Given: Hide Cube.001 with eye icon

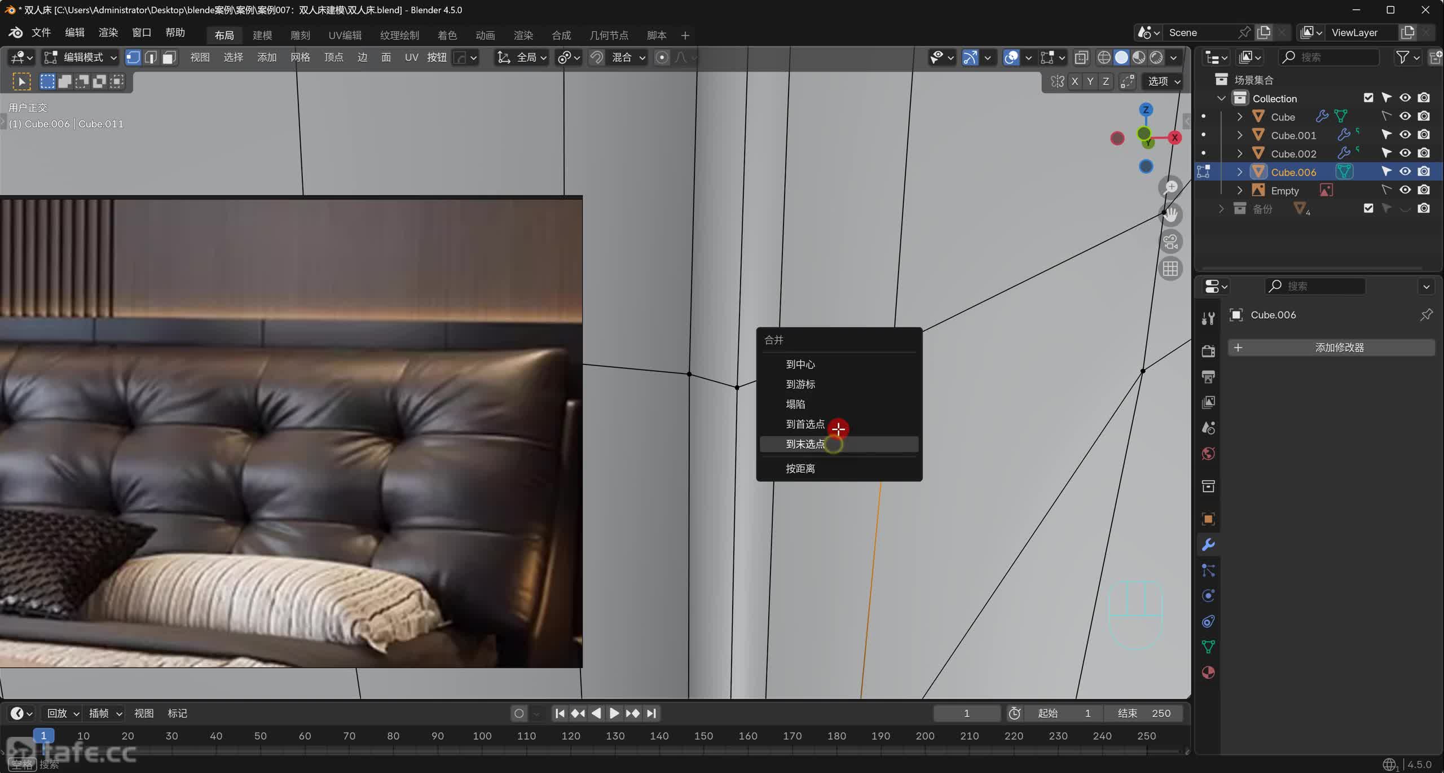Looking at the screenshot, I should pos(1405,135).
